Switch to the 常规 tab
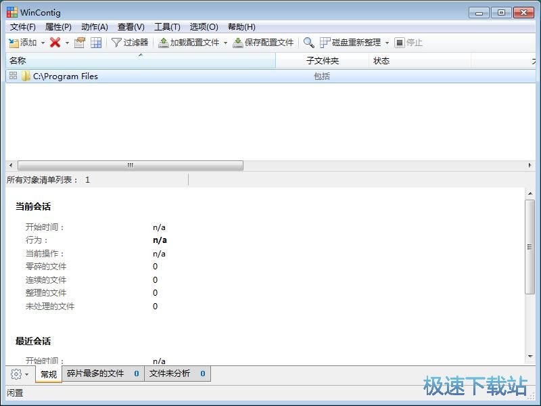The image size is (541, 406). [49, 374]
